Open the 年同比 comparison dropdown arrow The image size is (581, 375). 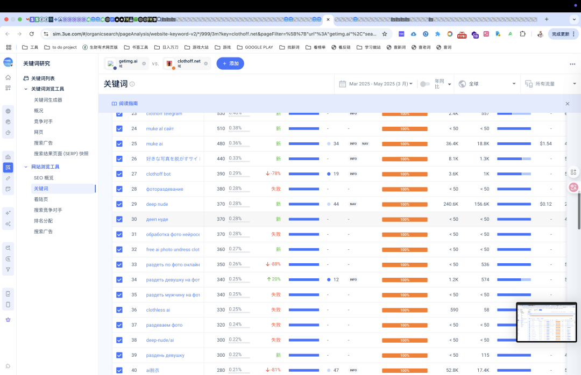449,84
